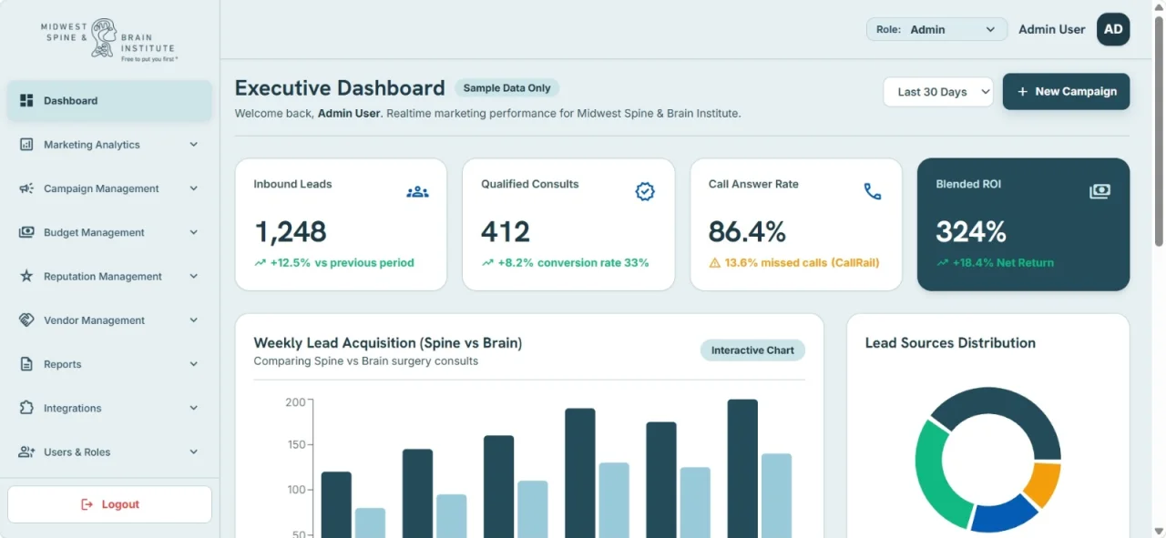Click the New Campaign button
The image size is (1166, 538).
[x=1066, y=92]
